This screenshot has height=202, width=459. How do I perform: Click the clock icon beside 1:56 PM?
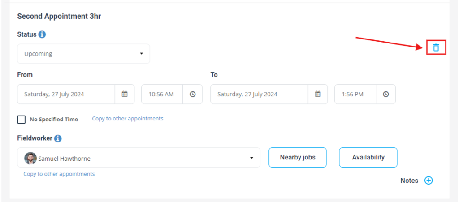(x=386, y=94)
